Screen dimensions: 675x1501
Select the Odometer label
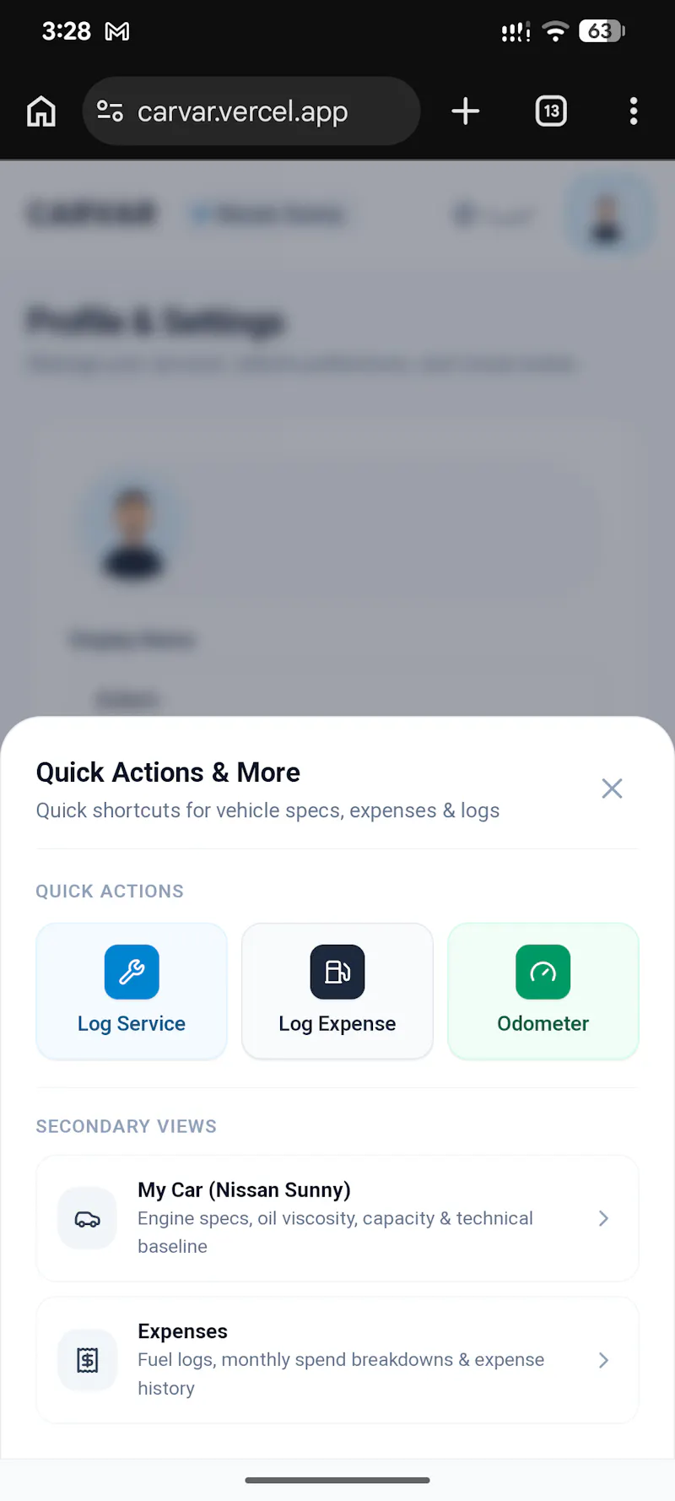pos(543,1023)
